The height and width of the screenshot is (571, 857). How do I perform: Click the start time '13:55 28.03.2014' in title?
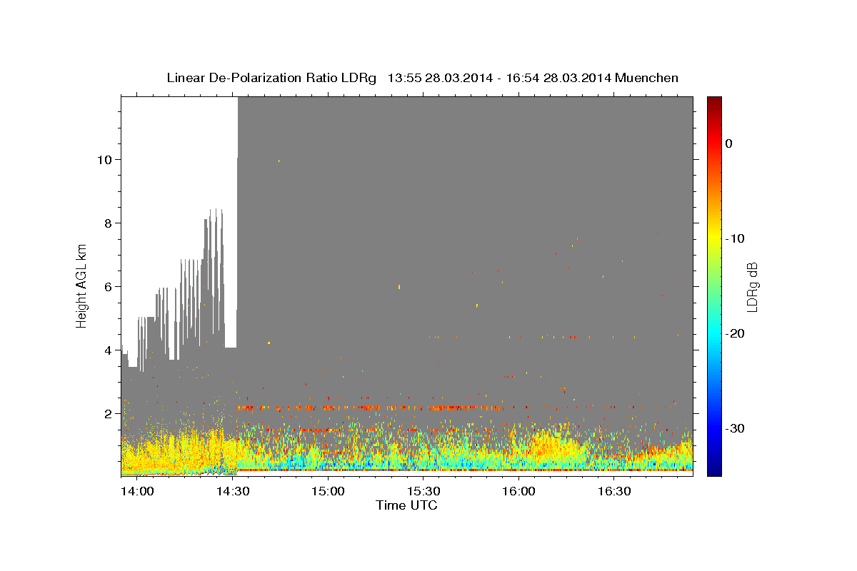click(439, 78)
